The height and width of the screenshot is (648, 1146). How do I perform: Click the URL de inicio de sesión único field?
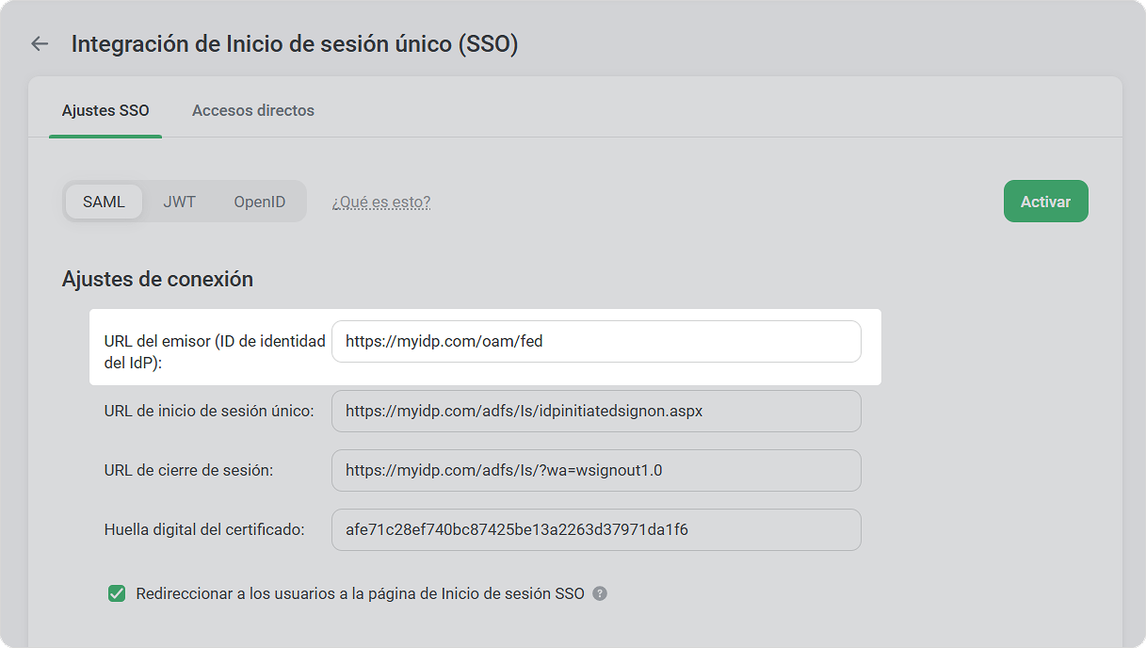596,411
